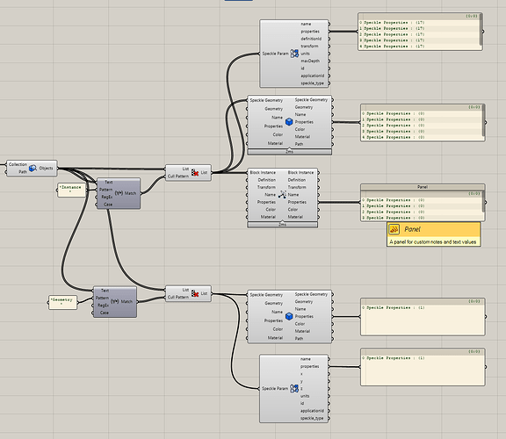
Task: Click the Objects output on the Collection component
Action: click(47, 168)
